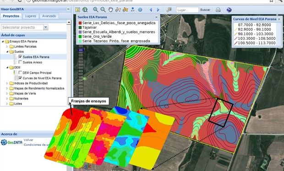Image resolution: width=284 pixels, height=171 pixels.
Task: Open the Google Earth globe icon
Action: 229,10
